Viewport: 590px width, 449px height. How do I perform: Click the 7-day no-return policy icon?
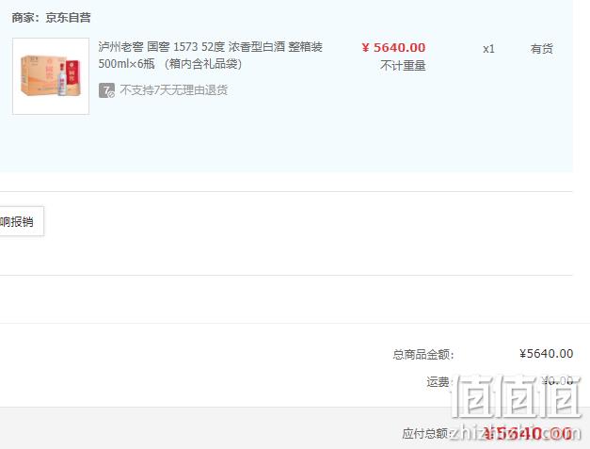pos(106,90)
